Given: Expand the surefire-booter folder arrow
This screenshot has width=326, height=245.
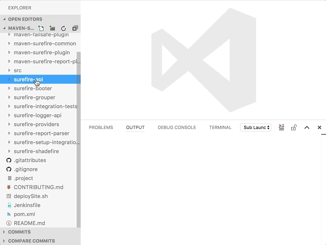Looking at the screenshot, I should pyautogui.click(x=9, y=88).
